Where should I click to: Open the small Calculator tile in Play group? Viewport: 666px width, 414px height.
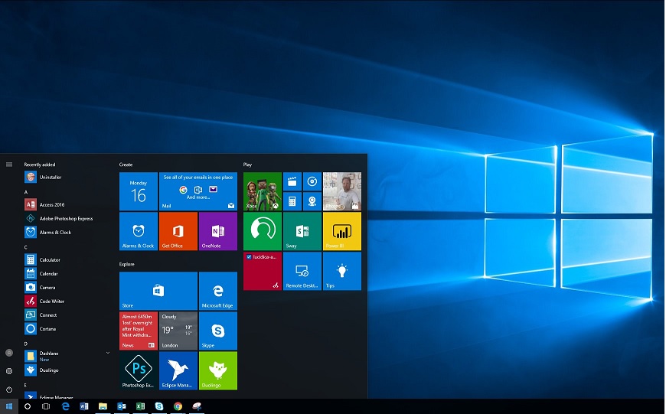coord(292,201)
